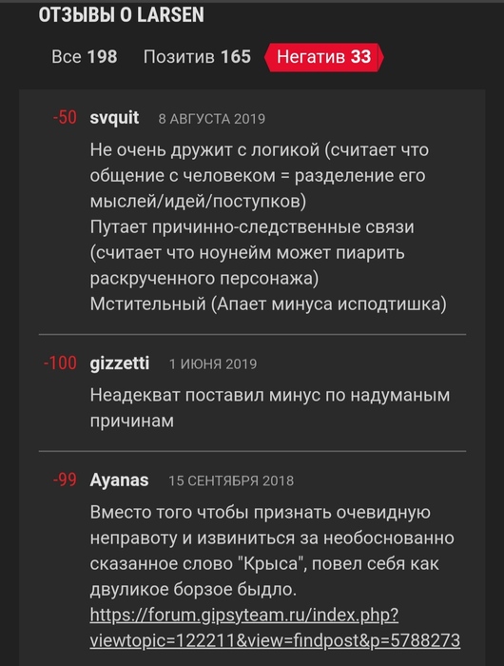Click the count 198 in the Все tab

point(102,56)
